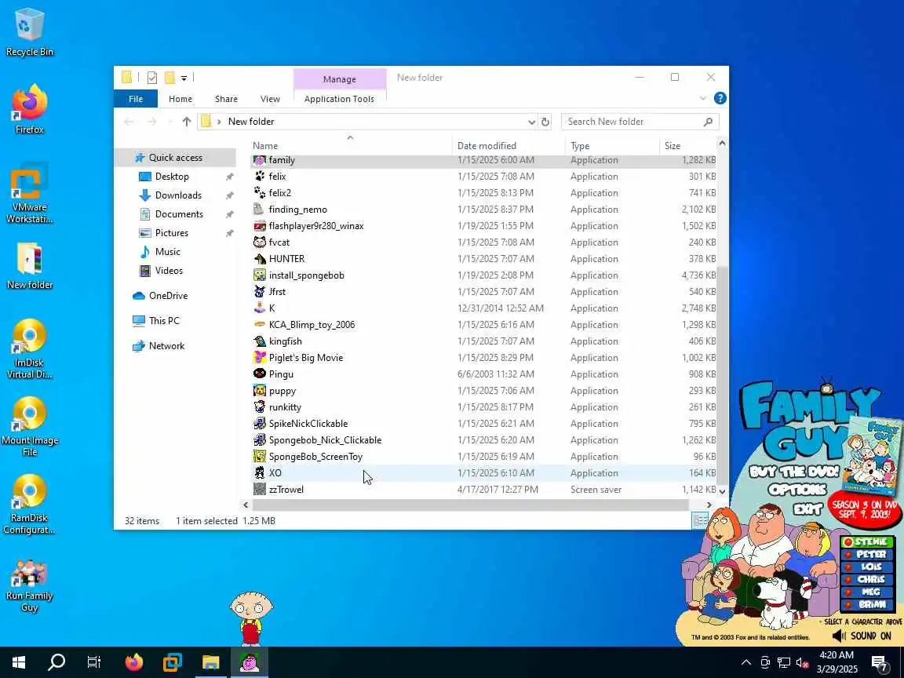Select the fvcat application icon
The image size is (904, 678).
tap(260, 242)
